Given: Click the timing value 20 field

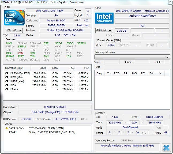Looking at the screenshot, I should 137,133.
